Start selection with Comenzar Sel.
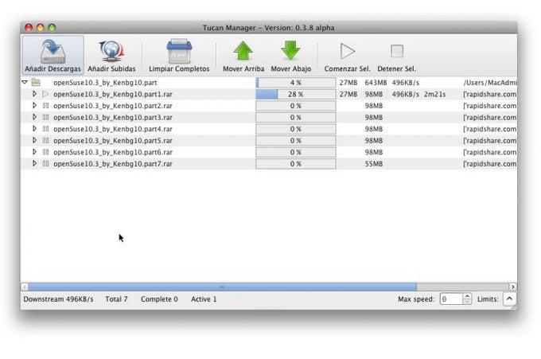The height and width of the screenshot is (359, 541). [x=347, y=55]
